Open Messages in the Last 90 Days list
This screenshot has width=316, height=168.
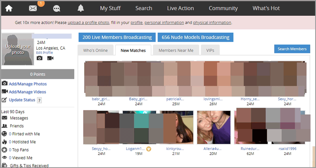point(19,118)
